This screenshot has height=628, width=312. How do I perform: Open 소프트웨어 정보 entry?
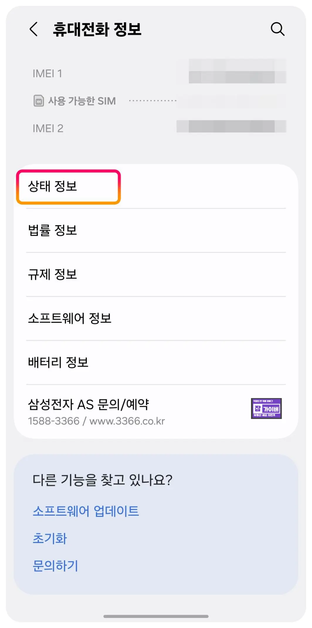click(x=156, y=318)
